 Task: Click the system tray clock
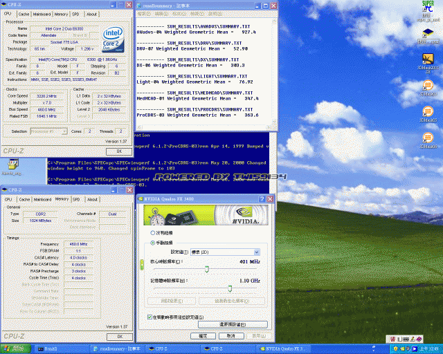(428, 349)
